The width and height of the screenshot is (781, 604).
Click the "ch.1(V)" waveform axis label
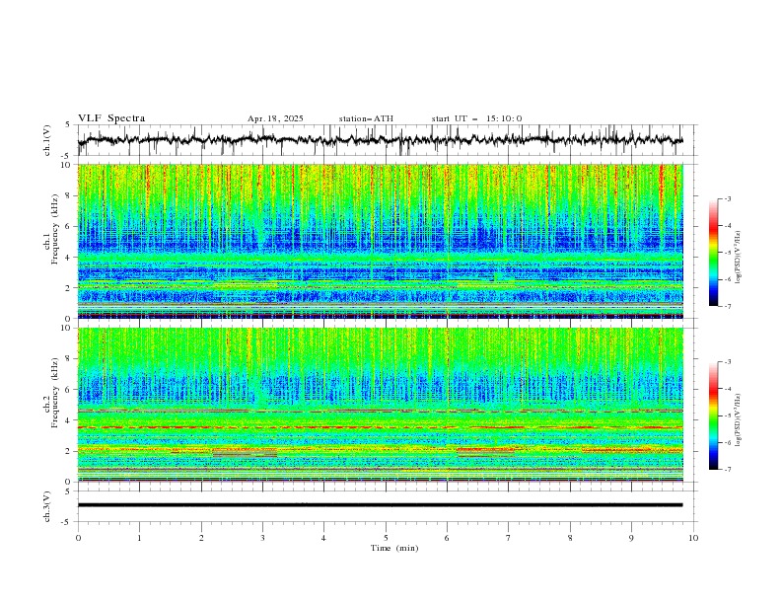46,140
